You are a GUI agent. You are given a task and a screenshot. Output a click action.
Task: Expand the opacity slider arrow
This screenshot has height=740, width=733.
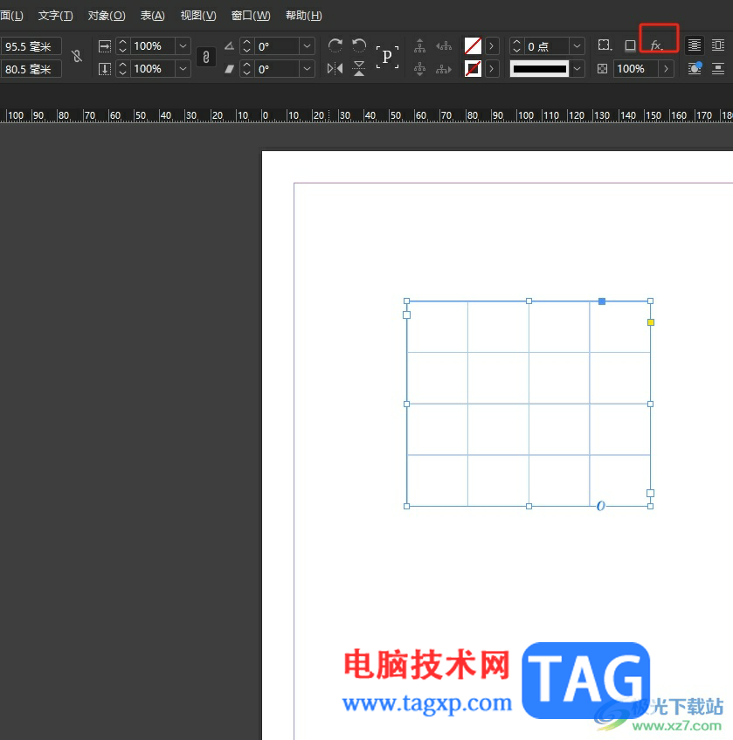point(666,68)
